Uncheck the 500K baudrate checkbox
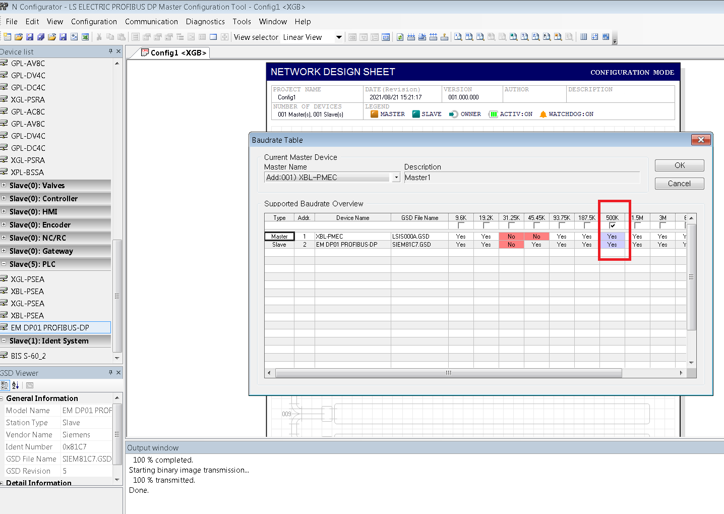The height and width of the screenshot is (514, 724). (612, 225)
